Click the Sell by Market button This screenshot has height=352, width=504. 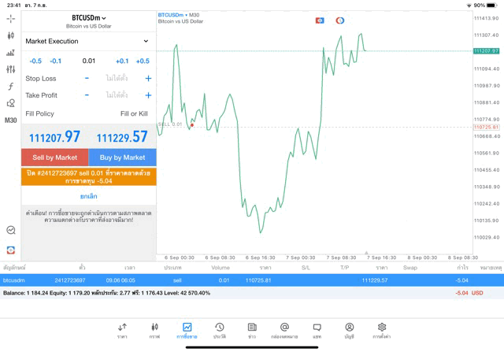click(55, 157)
